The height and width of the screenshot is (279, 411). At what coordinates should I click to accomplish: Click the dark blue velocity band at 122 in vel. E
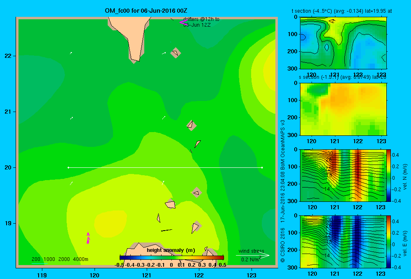356,241
